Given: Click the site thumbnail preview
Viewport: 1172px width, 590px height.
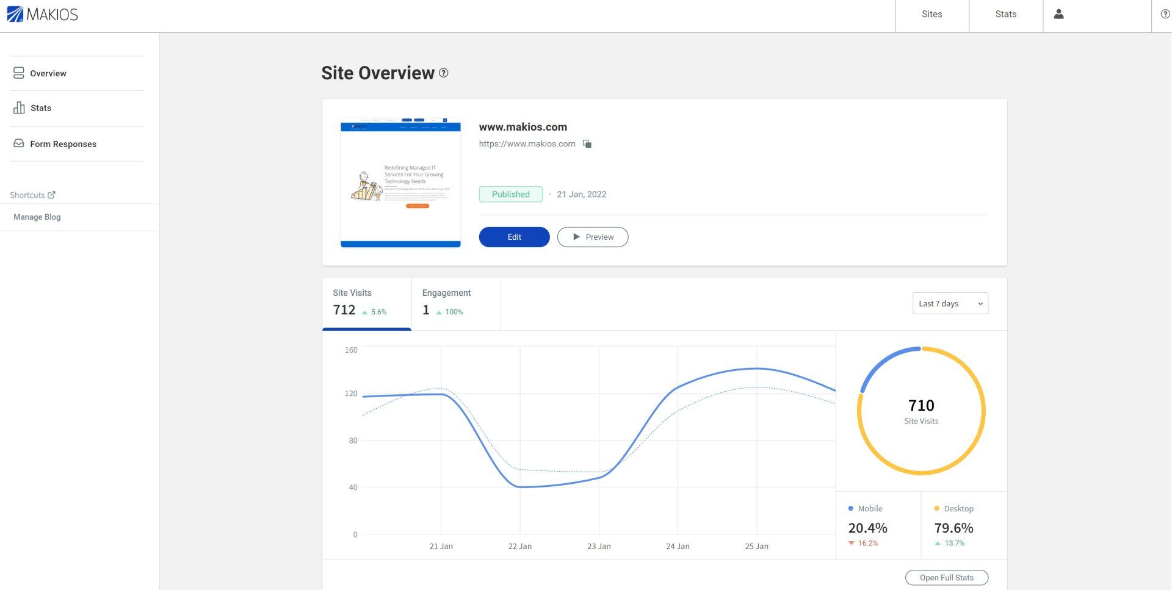Looking at the screenshot, I should point(400,182).
